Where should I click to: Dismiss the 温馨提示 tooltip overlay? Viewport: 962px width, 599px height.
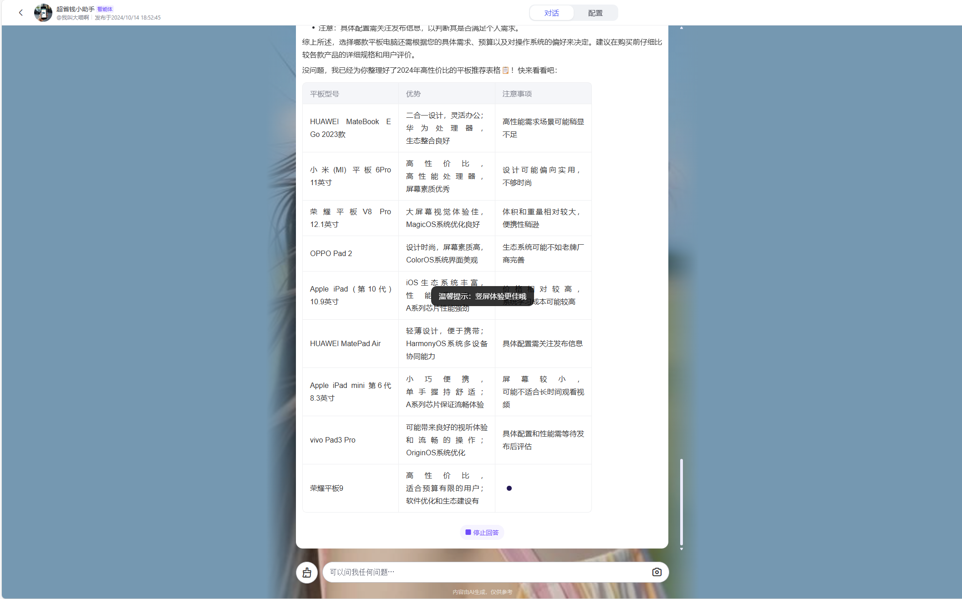(482, 296)
